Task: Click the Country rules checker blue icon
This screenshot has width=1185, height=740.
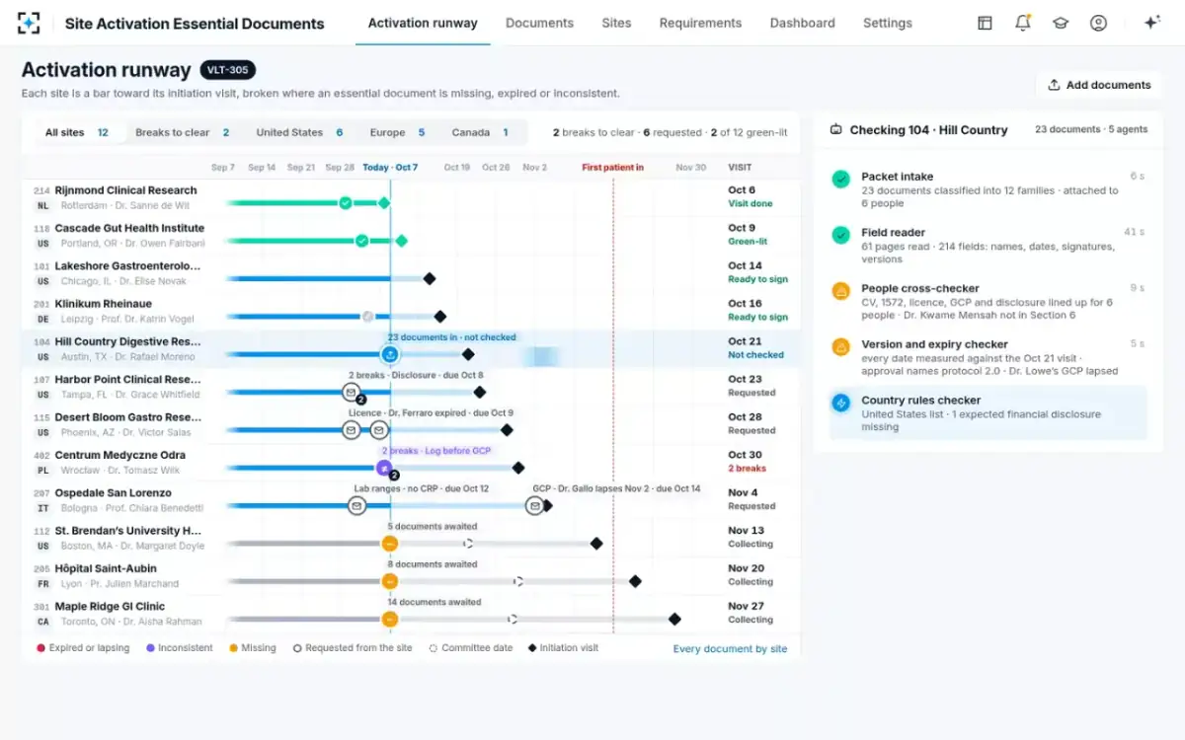Action: [840, 403]
